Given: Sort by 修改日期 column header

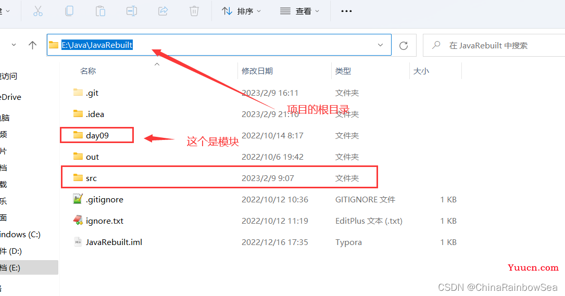Looking at the screenshot, I should click(257, 71).
